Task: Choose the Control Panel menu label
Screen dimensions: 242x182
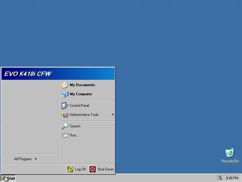Action: point(80,105)
